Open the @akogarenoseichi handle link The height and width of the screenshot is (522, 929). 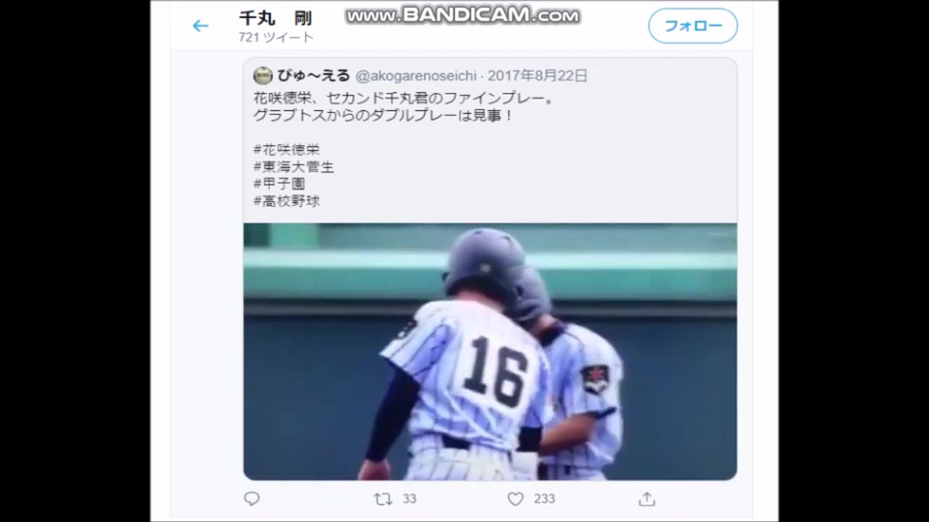point(416,76)
